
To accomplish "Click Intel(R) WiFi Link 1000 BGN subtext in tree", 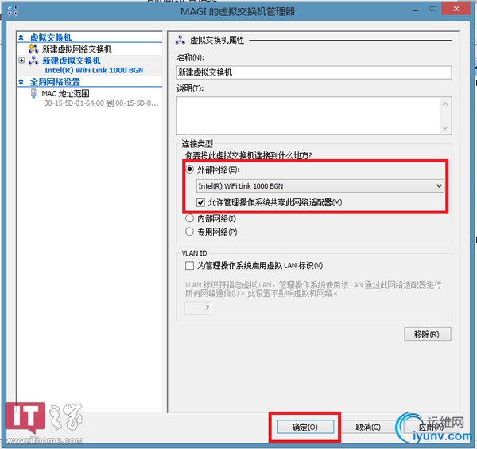I will 94,70.
